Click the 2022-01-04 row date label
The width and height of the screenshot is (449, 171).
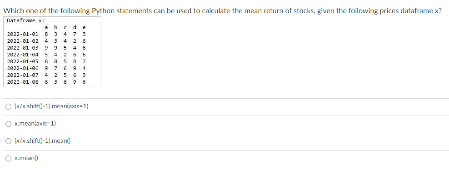point(23,55)
